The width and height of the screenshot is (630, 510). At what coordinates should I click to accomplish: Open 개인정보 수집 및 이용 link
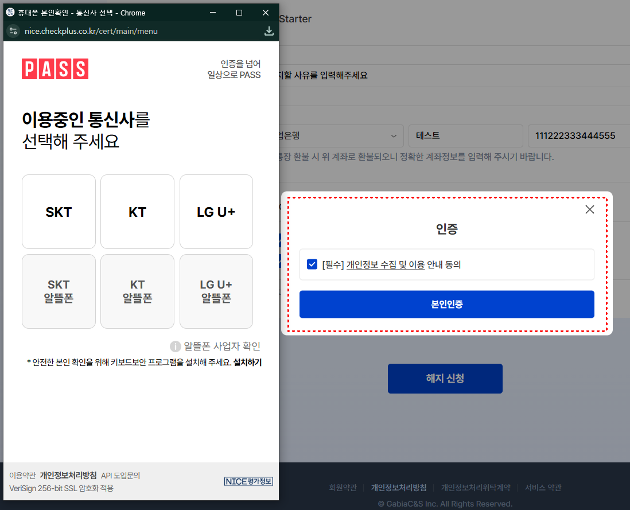386,264
